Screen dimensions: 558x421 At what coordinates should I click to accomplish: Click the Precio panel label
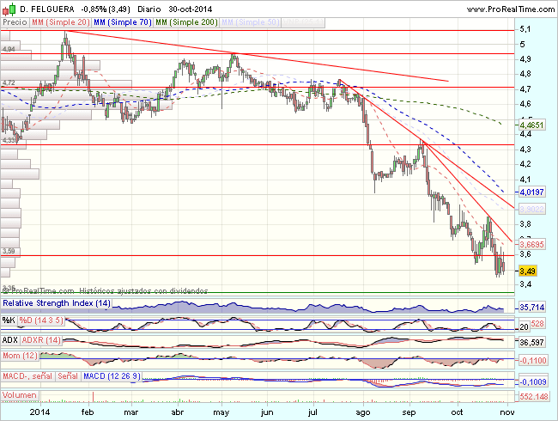coord(15,21)
